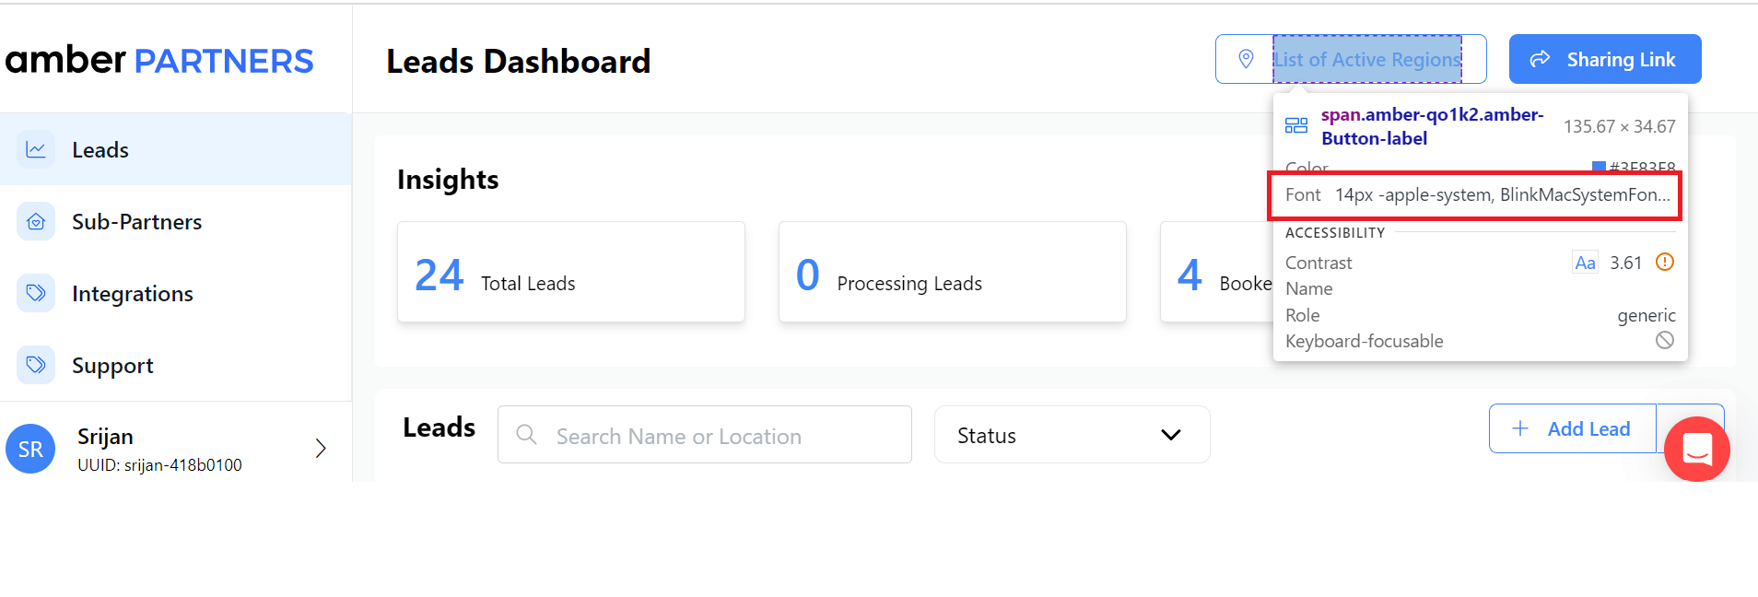Click the Leads chart icon in sidebar
The image size is (1758, 597).
36,149
